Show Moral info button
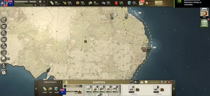210x96 pixels. click(x=81, y=86)
